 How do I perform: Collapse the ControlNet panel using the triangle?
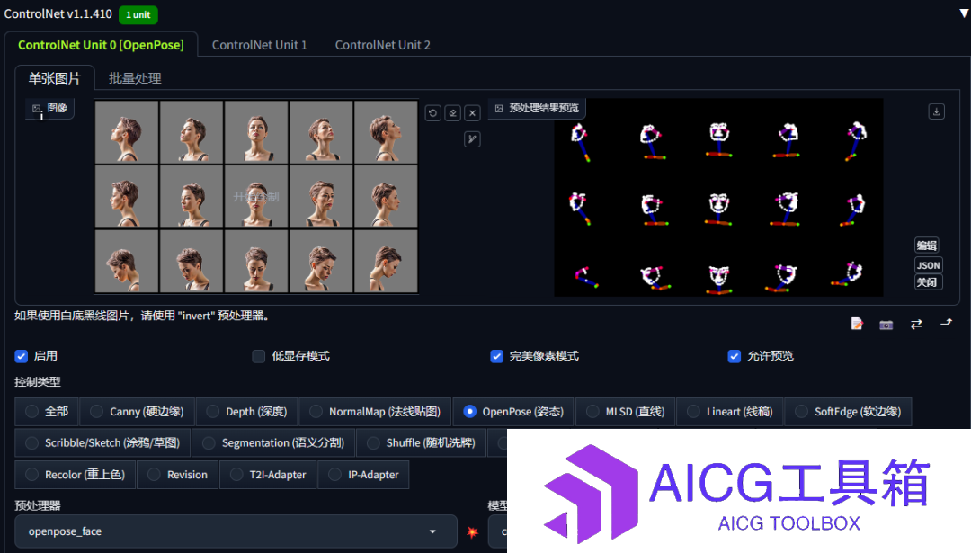(964, 13)
